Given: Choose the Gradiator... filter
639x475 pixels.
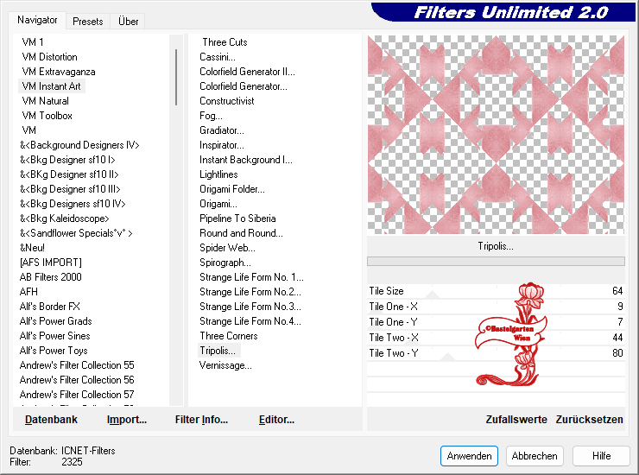Looking at the screenshot, I should (222, 130).
